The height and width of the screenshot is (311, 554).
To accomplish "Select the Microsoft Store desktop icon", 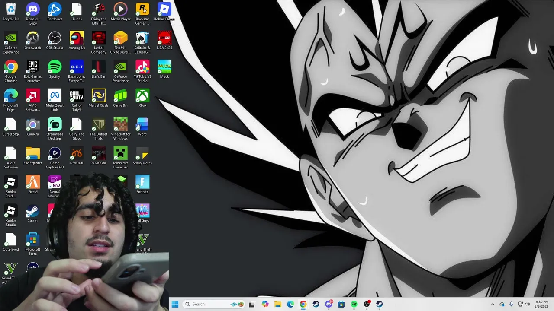I will [x=32, y=244].
